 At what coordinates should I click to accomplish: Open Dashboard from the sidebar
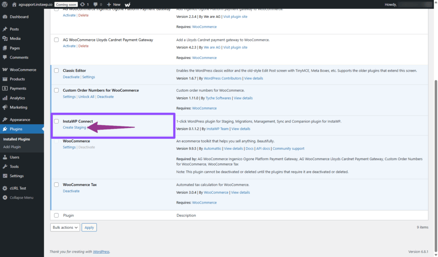[19, 17]
